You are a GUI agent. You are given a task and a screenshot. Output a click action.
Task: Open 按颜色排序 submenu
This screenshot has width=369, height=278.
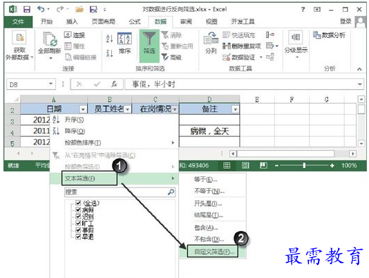click(x=114, y=142)
